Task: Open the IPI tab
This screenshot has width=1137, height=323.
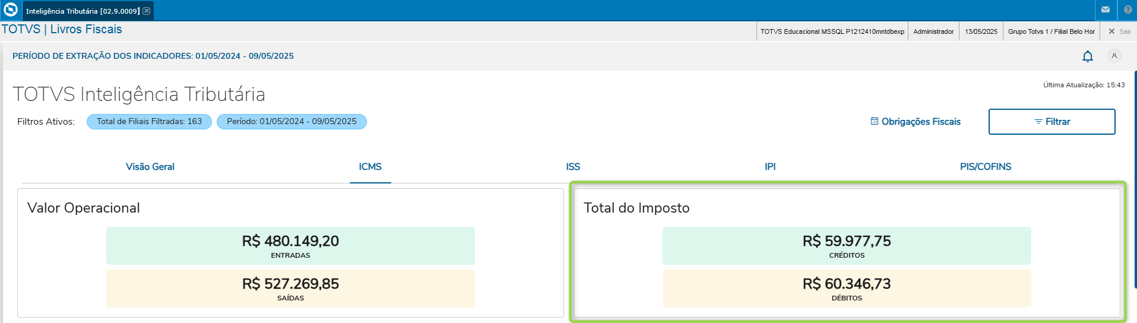Action: [770, 167]
